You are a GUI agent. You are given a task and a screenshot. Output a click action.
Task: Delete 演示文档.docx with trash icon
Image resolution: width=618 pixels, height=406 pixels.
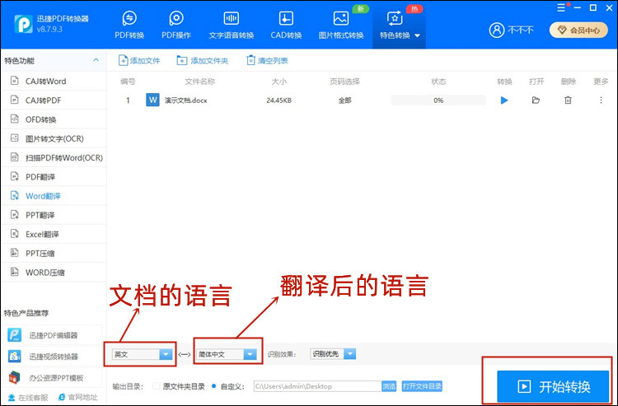click(x=568, y=100)
